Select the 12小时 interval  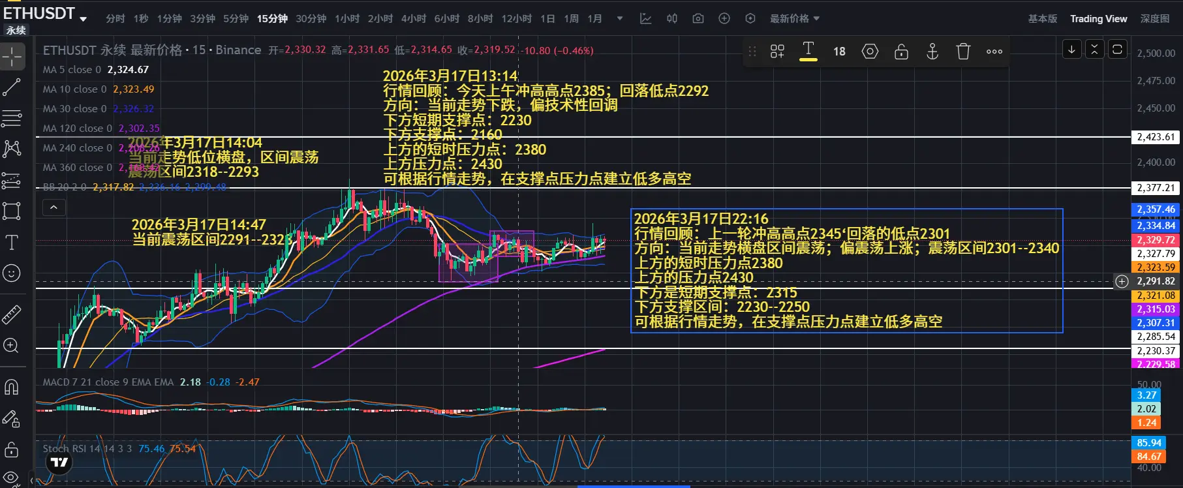coord(517,19)
